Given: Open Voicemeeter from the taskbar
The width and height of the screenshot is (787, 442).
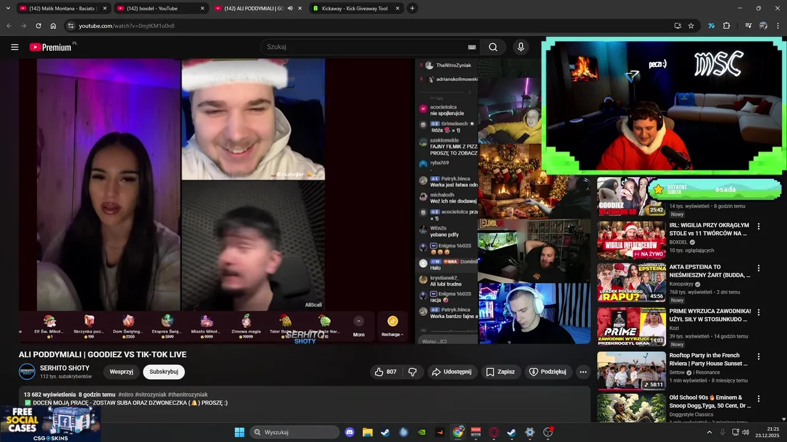Looking at the screenshot, I should click(x=475, y=432).
